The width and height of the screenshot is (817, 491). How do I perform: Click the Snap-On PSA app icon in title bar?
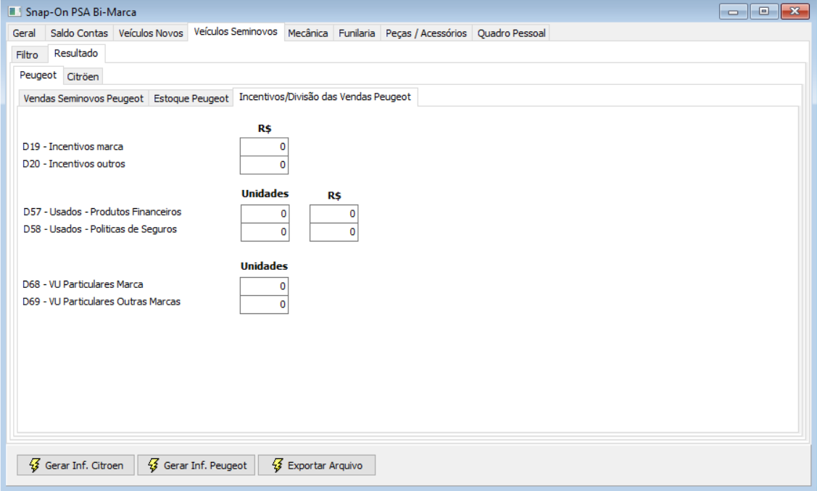click(x=14, y=12)
